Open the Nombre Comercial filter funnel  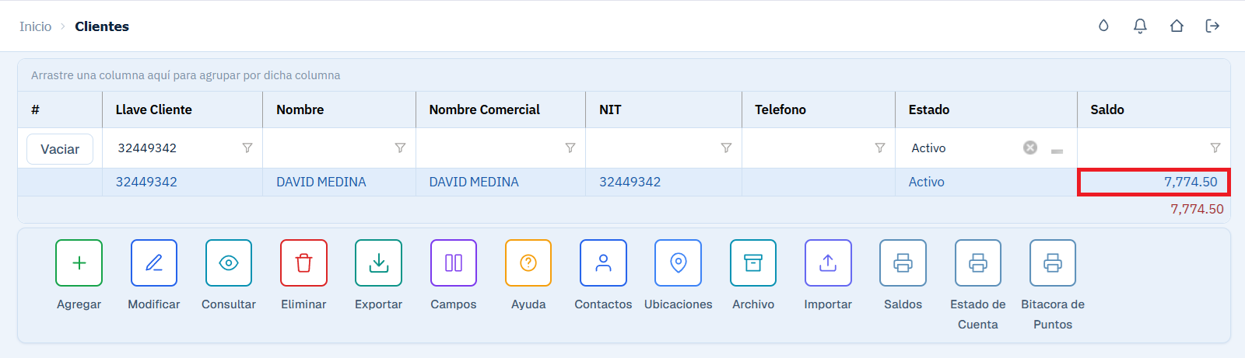(570, 148)
